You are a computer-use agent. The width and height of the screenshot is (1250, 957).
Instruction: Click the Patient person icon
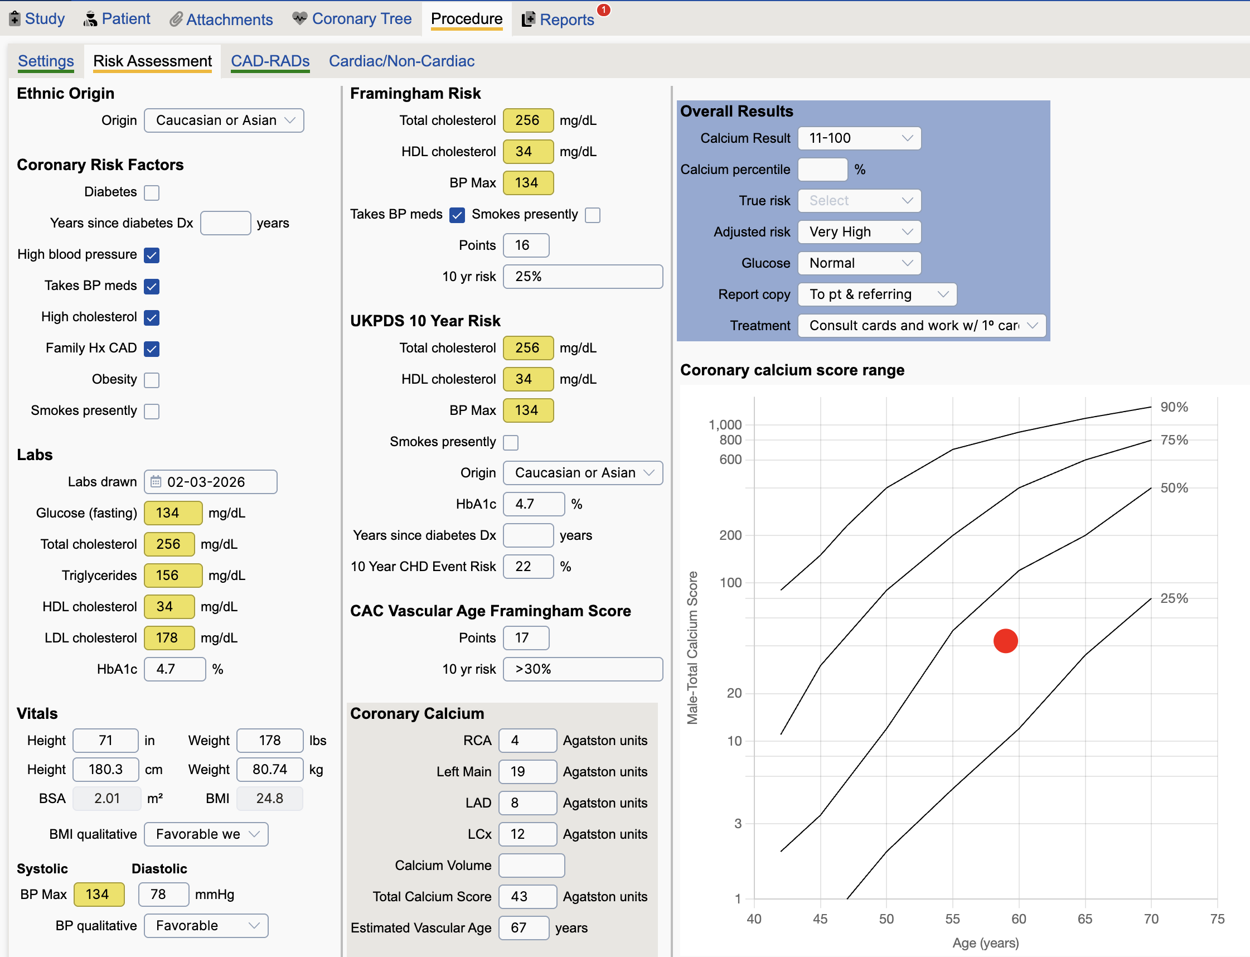(x=90, y=19)
